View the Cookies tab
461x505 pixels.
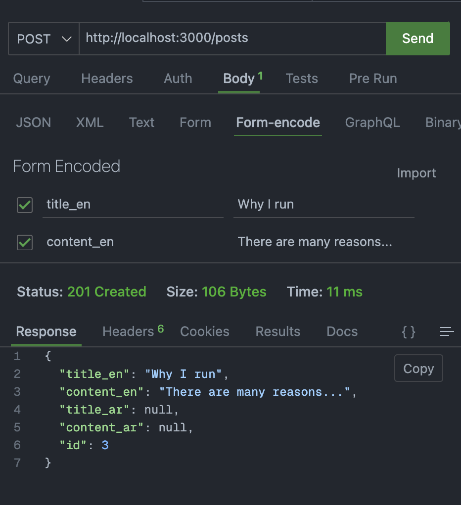pyautogui.click(x=204, y=332)
